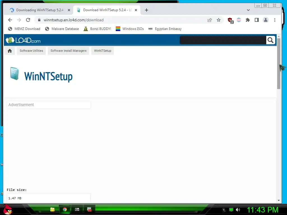
Task: Click the padlock site info icon
Action: 39,20
